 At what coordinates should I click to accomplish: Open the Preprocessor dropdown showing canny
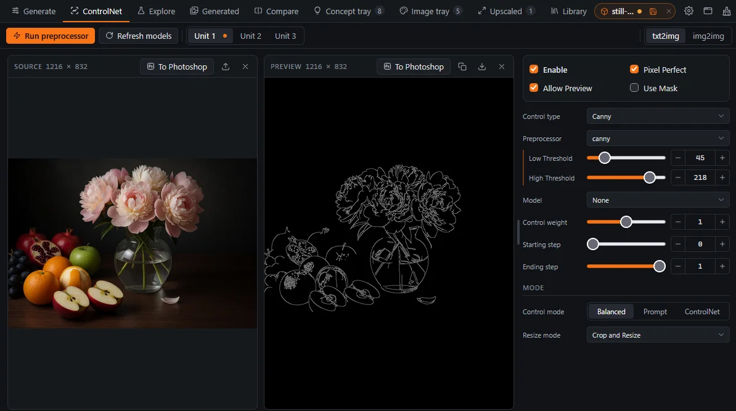tap(658, 139)
